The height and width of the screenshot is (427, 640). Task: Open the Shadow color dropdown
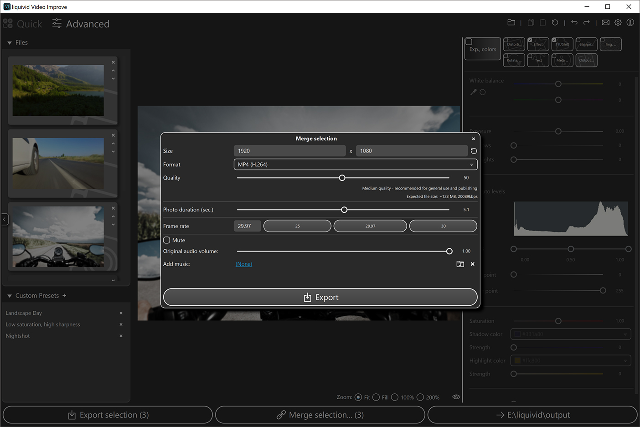click(625, 334)
